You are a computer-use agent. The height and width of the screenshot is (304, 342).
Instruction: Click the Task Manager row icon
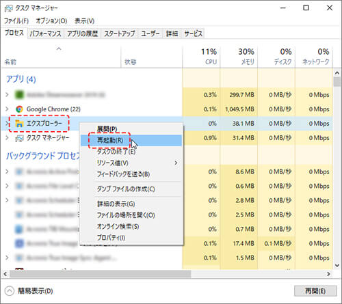click(19, 138)
